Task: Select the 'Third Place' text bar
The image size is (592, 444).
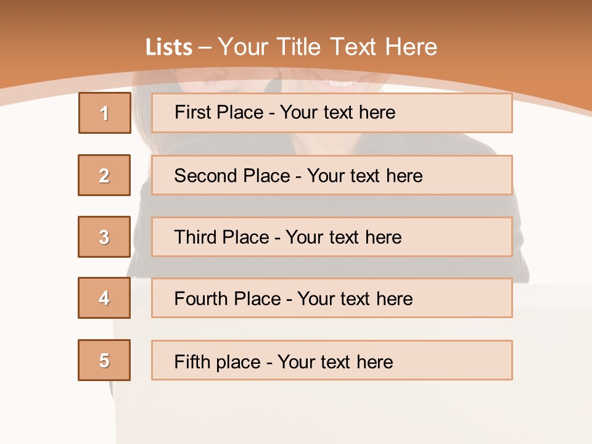Action: [x=332, y=237]
